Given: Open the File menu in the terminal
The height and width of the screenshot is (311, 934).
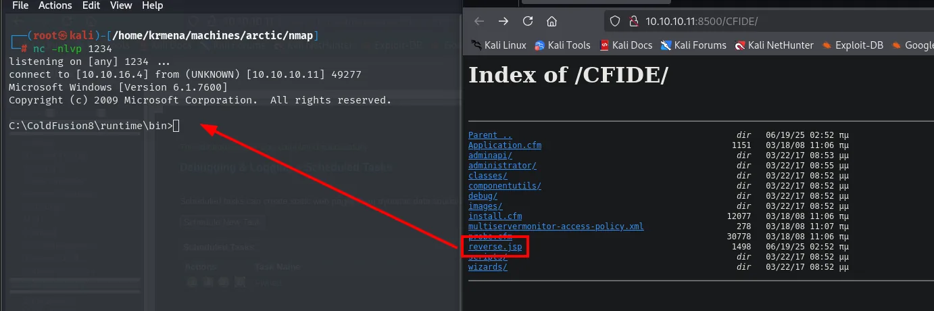Looking at the screenshot, I should click(20, 5).
